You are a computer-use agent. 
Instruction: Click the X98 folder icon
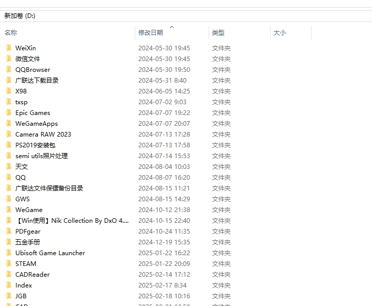click(9, 91)
